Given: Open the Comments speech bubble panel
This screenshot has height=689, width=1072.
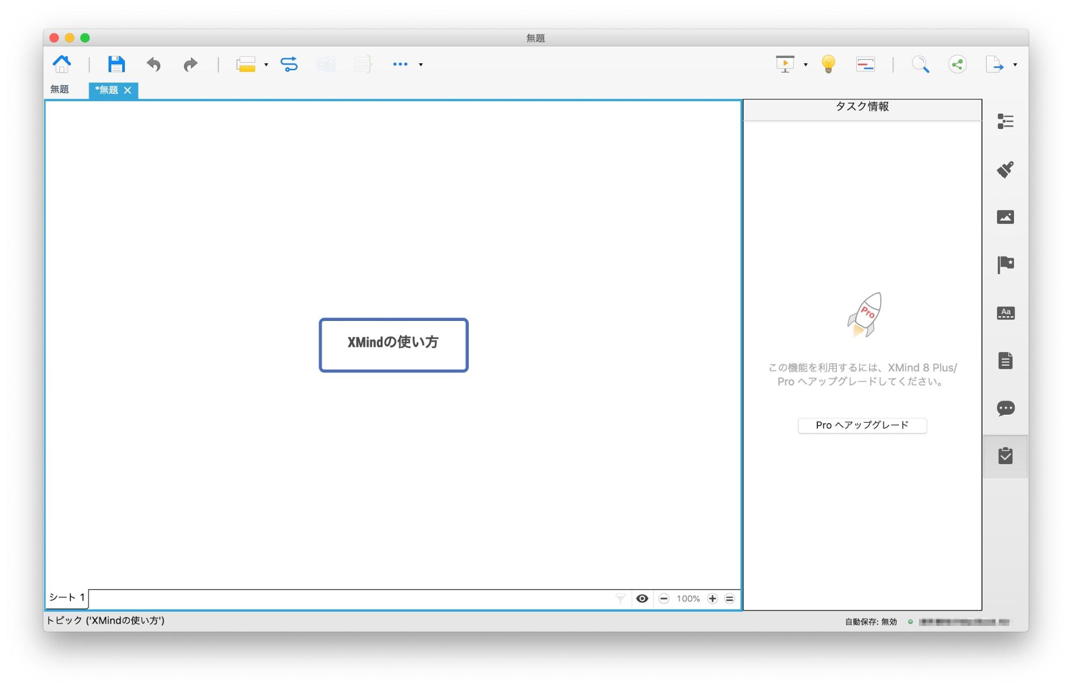Looking at the screenshot, I should (x=1006, y=408).
